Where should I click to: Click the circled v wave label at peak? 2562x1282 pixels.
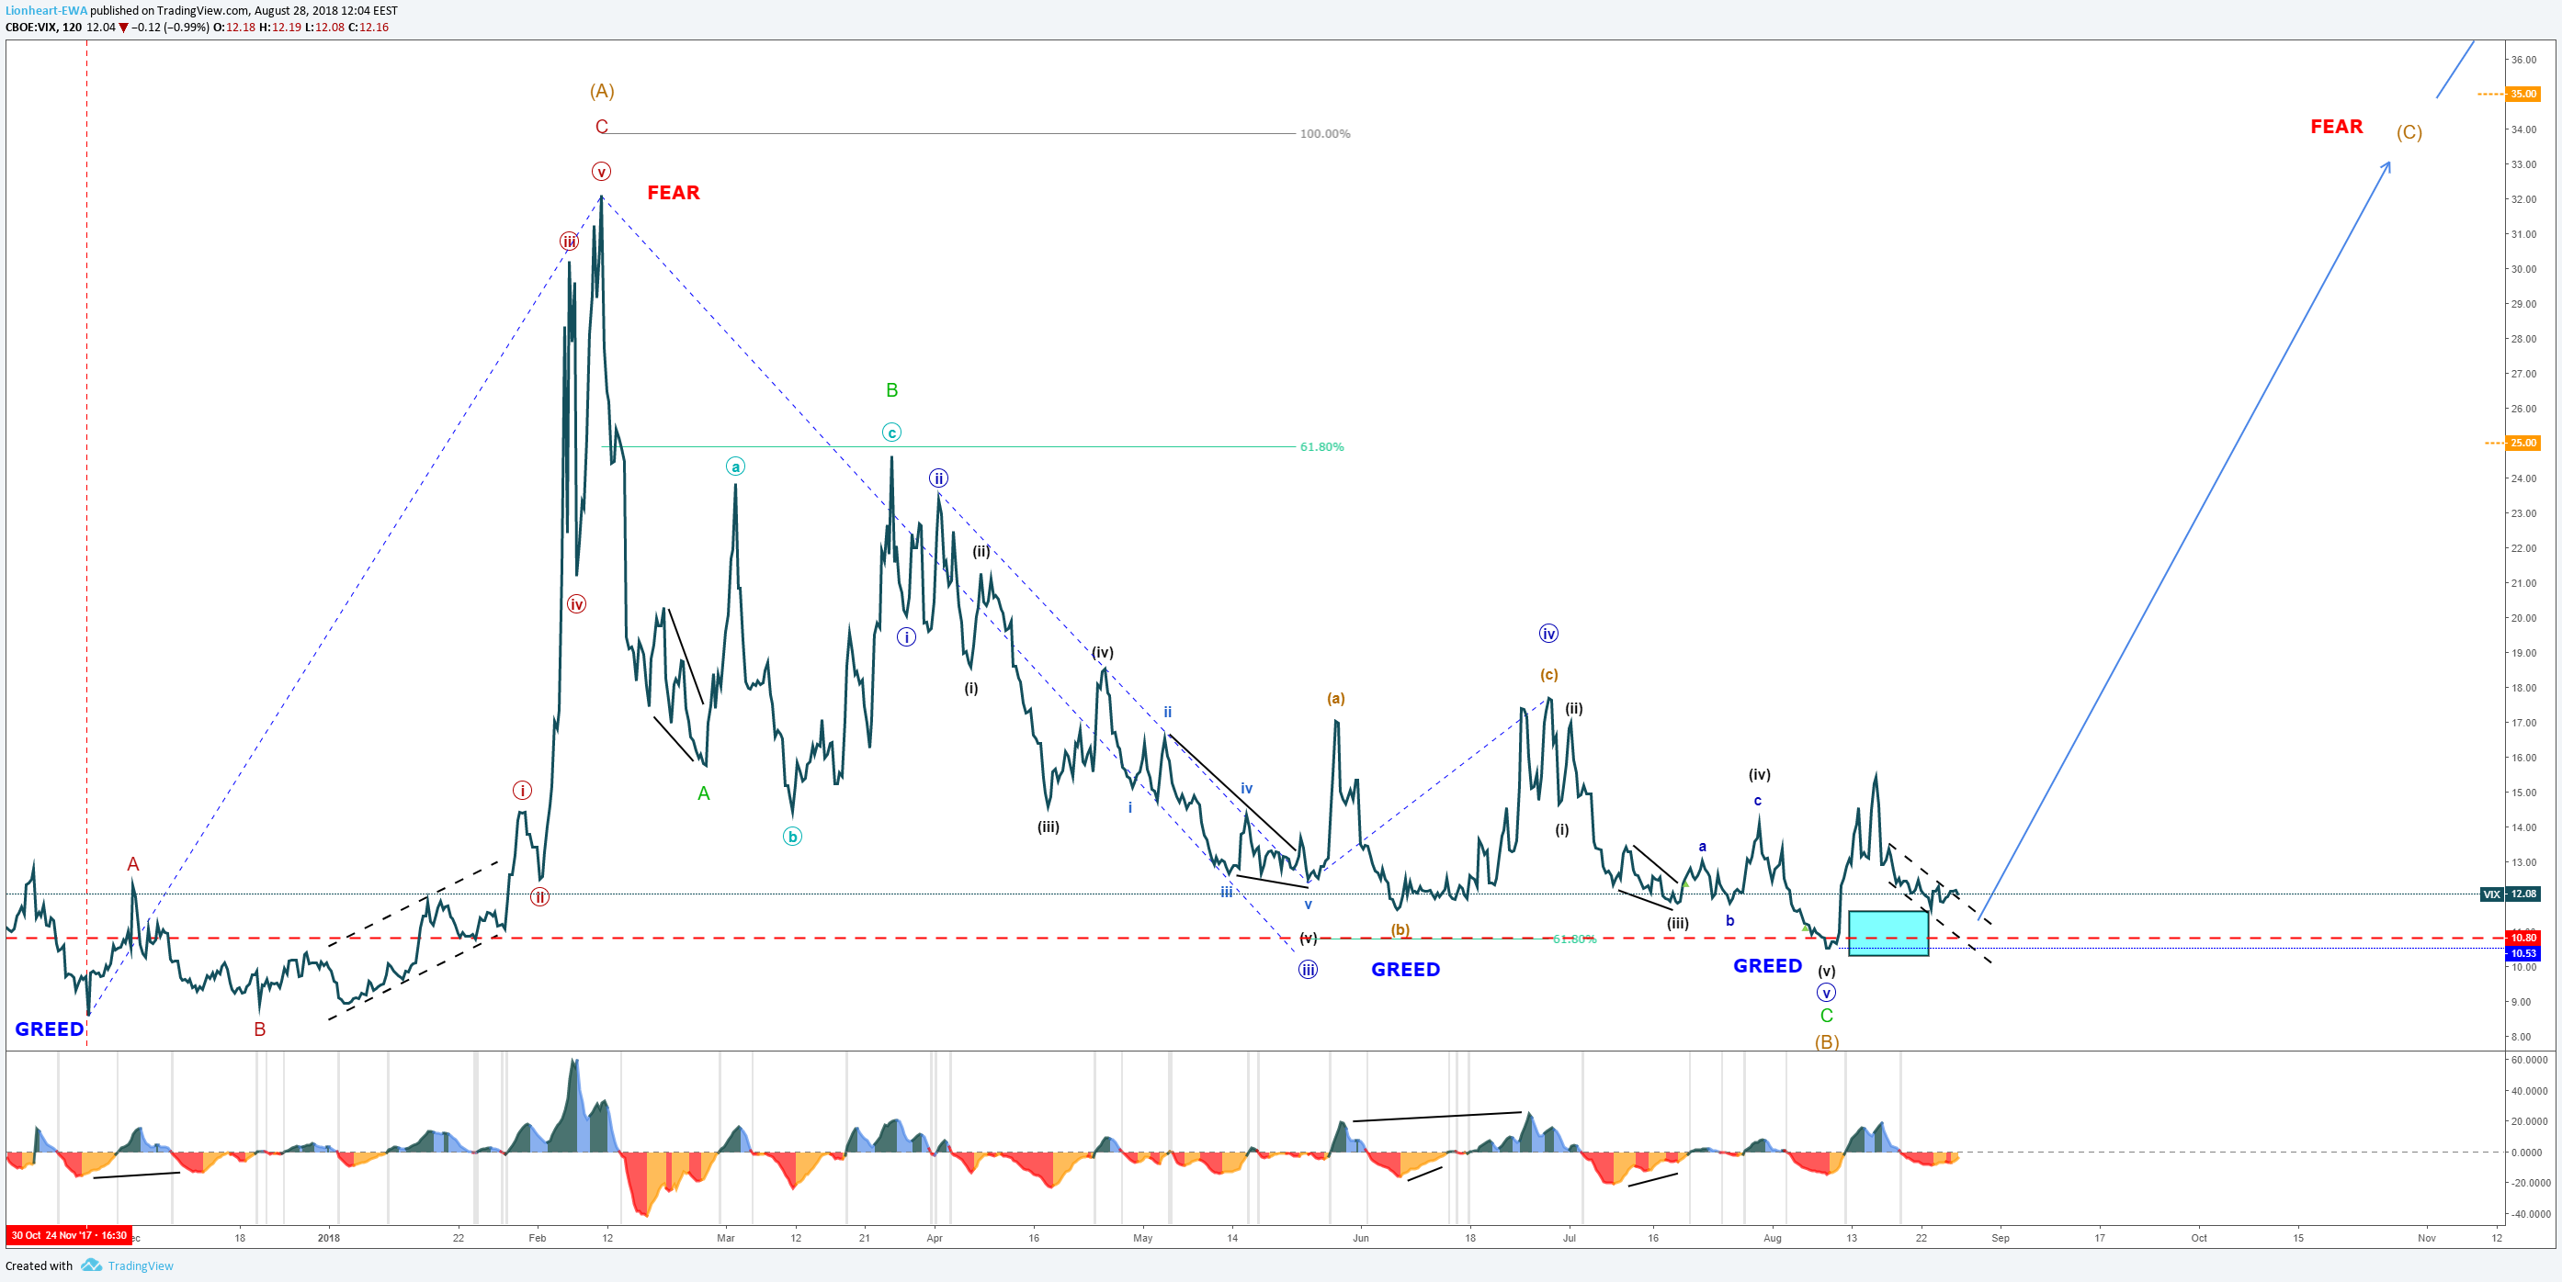[602, 172]
